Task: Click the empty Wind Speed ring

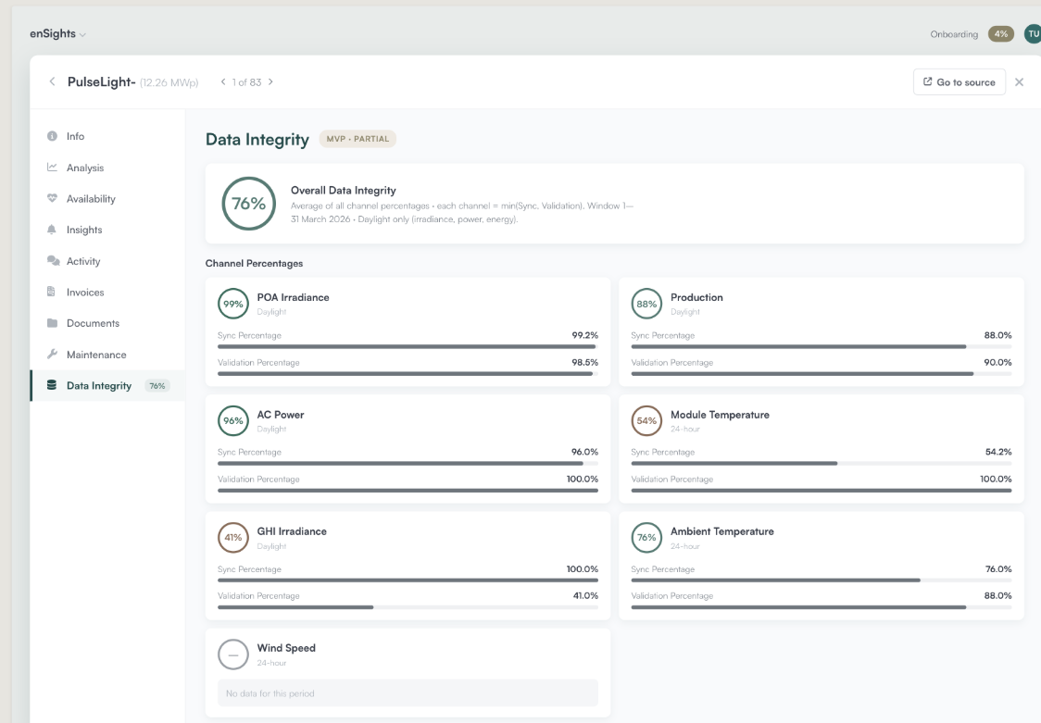Action: [233, 654]
